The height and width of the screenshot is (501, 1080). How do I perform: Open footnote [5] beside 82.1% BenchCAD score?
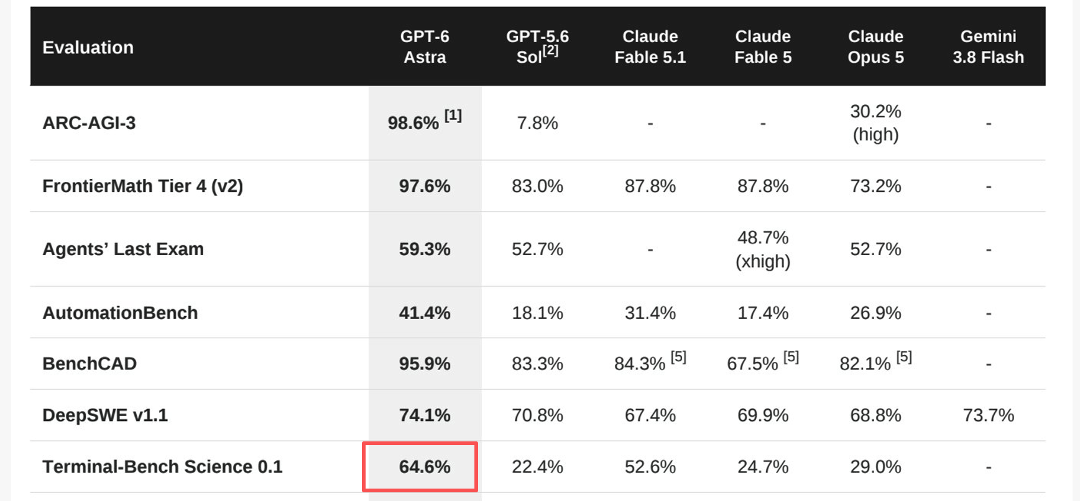(x=904, y=357)
